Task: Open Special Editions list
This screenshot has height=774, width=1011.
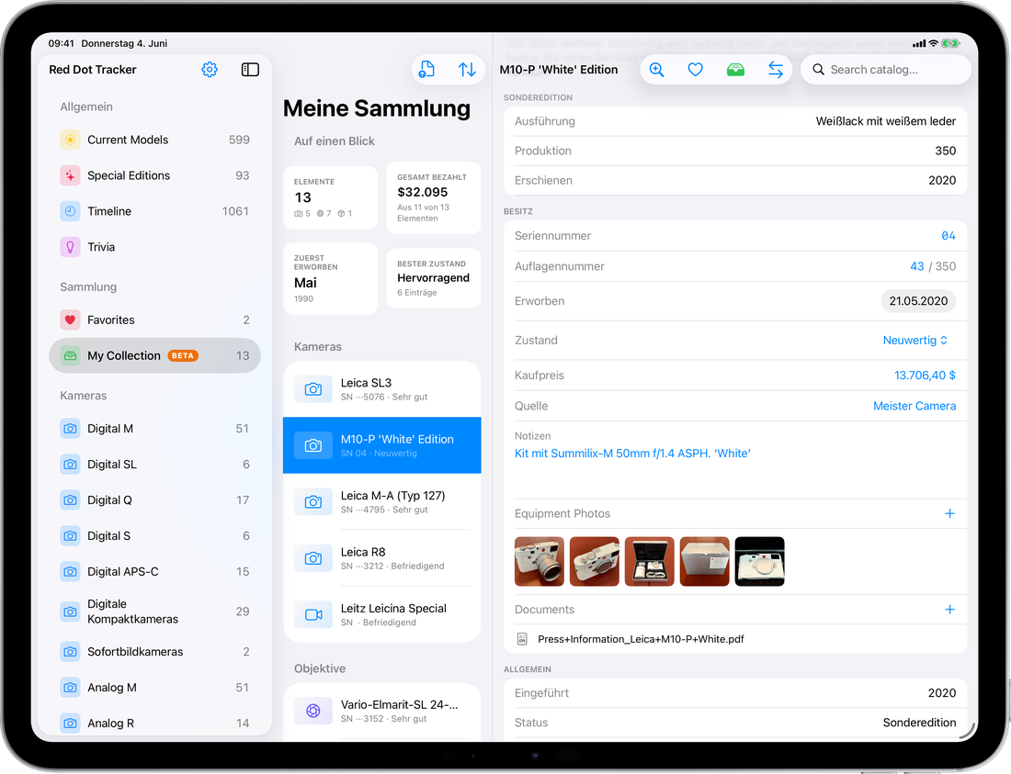Action: click(x=154, y=175)
